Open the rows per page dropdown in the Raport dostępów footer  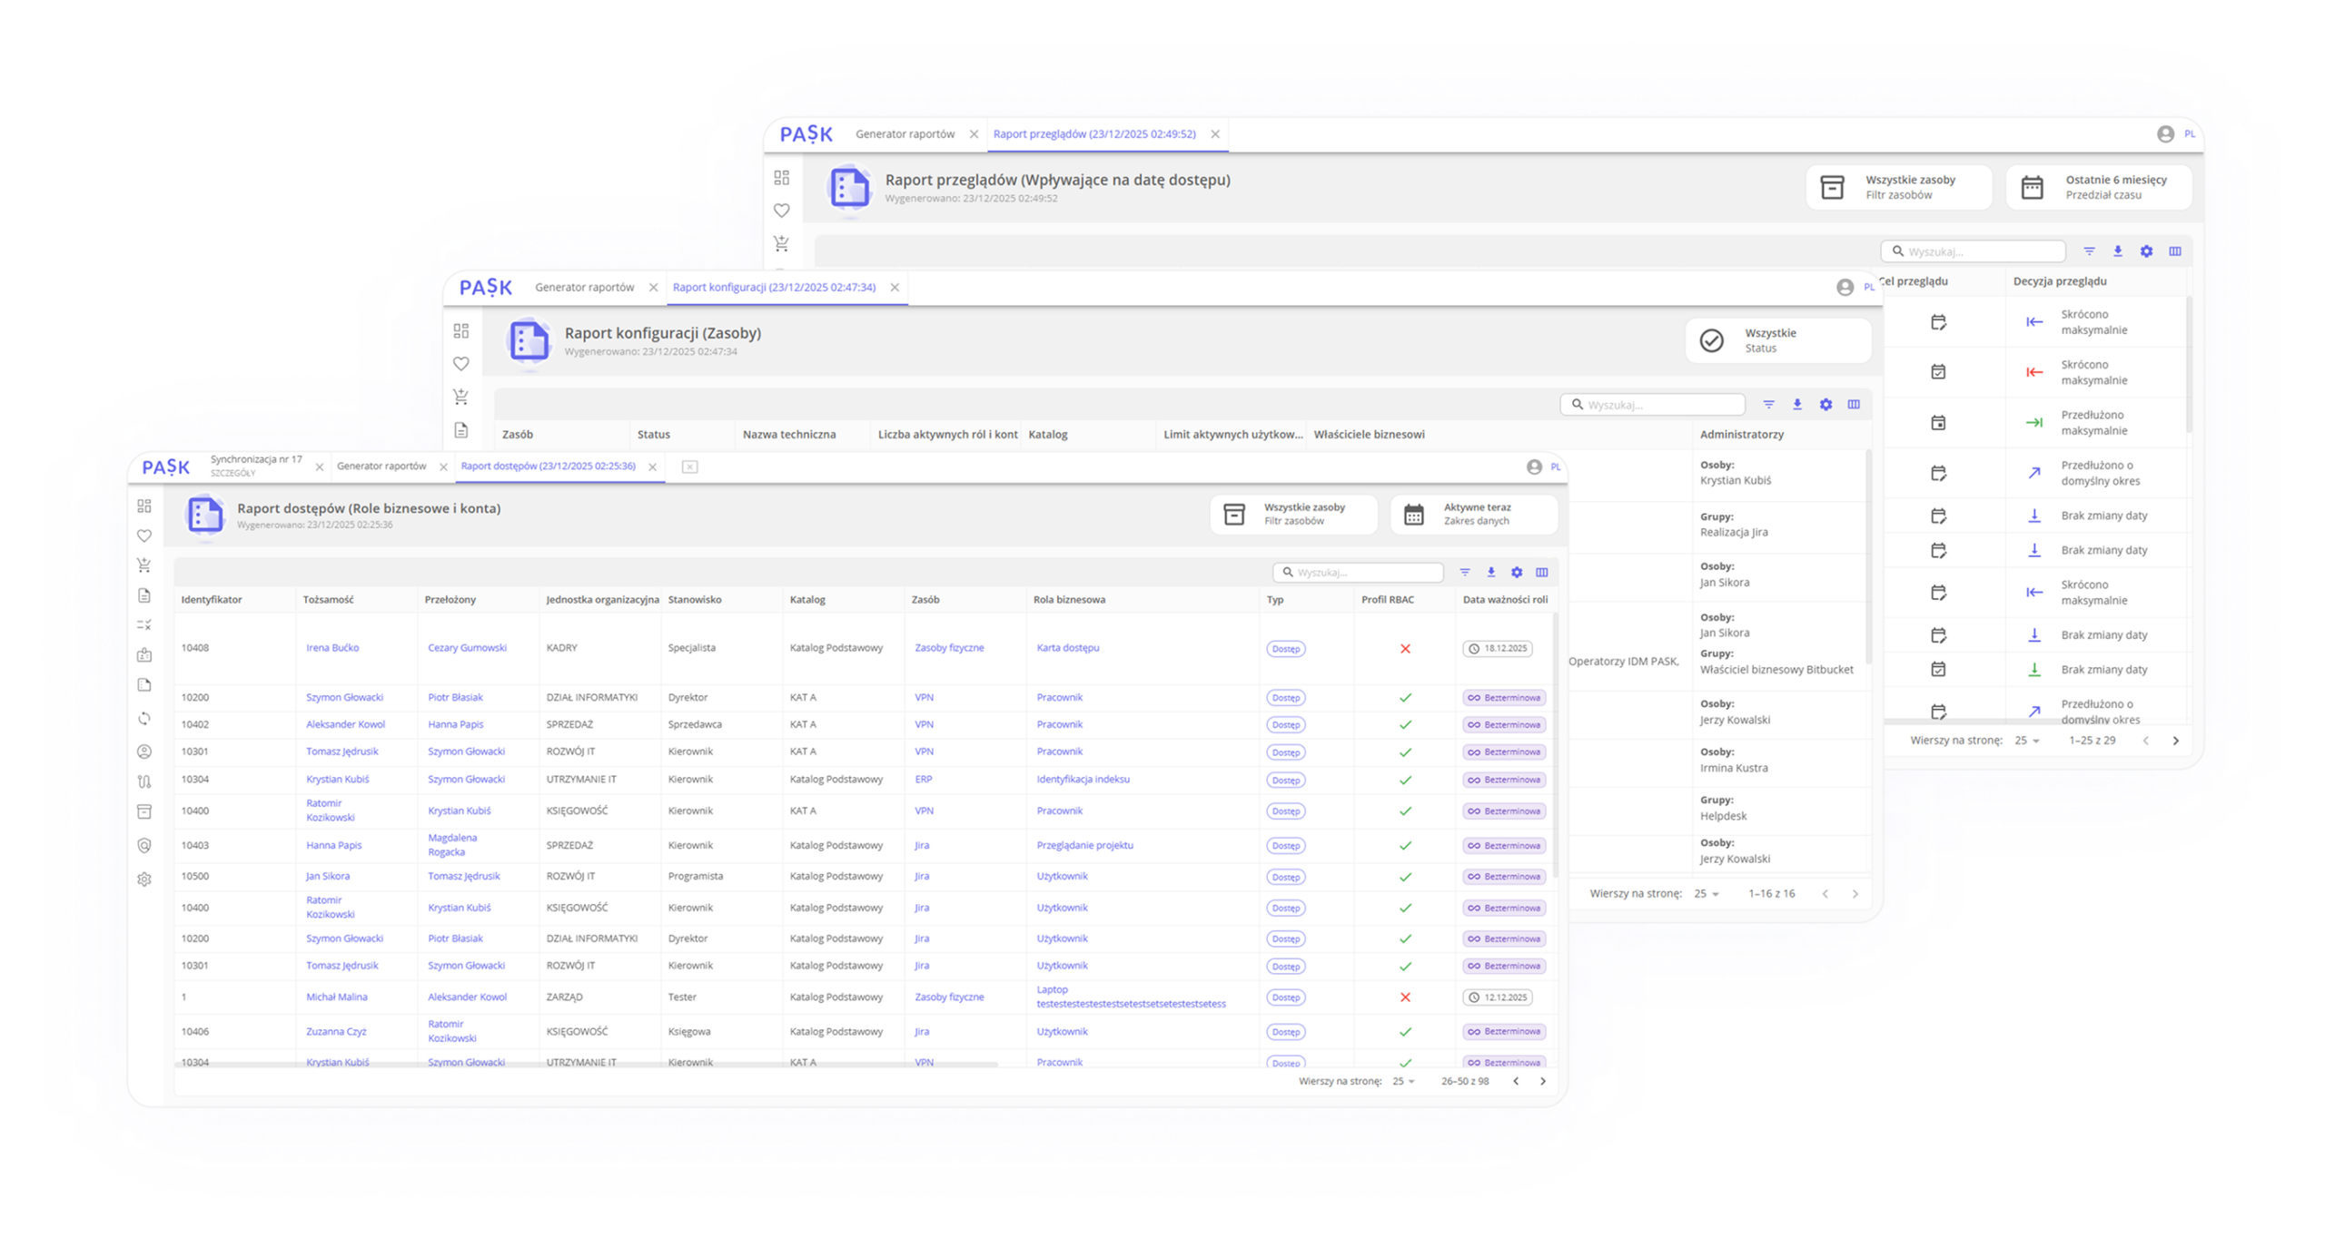click(x=1404, y=1081)
